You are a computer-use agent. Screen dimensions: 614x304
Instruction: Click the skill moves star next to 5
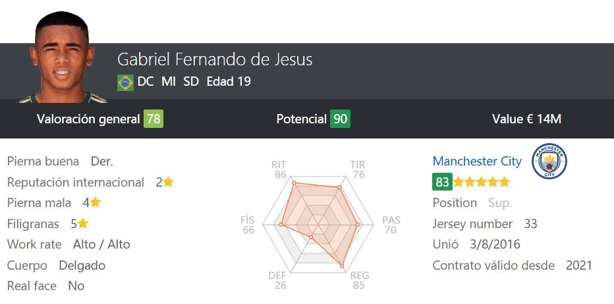coord(82,224)
